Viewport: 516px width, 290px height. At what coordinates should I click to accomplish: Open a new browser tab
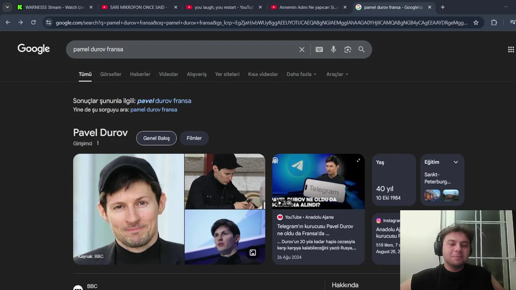[443, 7]
